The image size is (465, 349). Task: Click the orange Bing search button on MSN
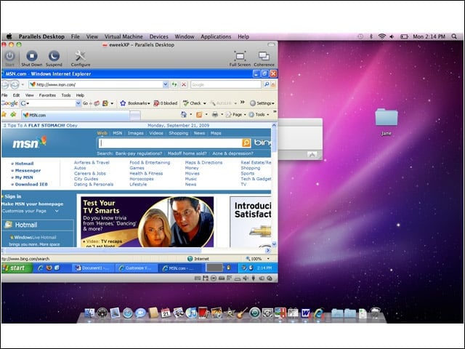pos(246,143)
